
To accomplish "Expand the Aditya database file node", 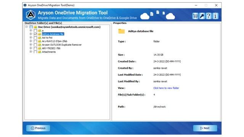I will (31, 34).
